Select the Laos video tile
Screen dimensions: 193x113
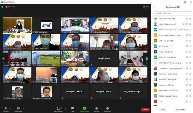point(75,59)
